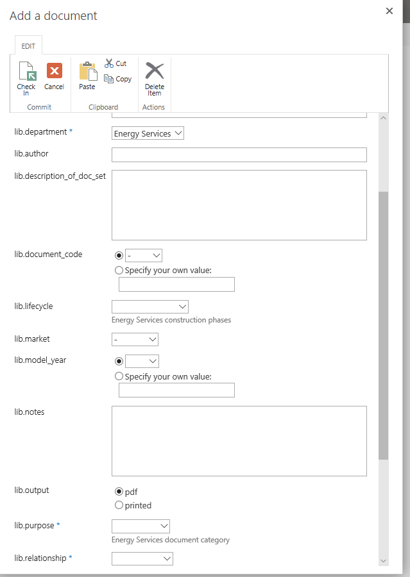Screen dimensions: 410x577
Task: Click the lib.model_year custom value field
Action: tap(176, 390)
